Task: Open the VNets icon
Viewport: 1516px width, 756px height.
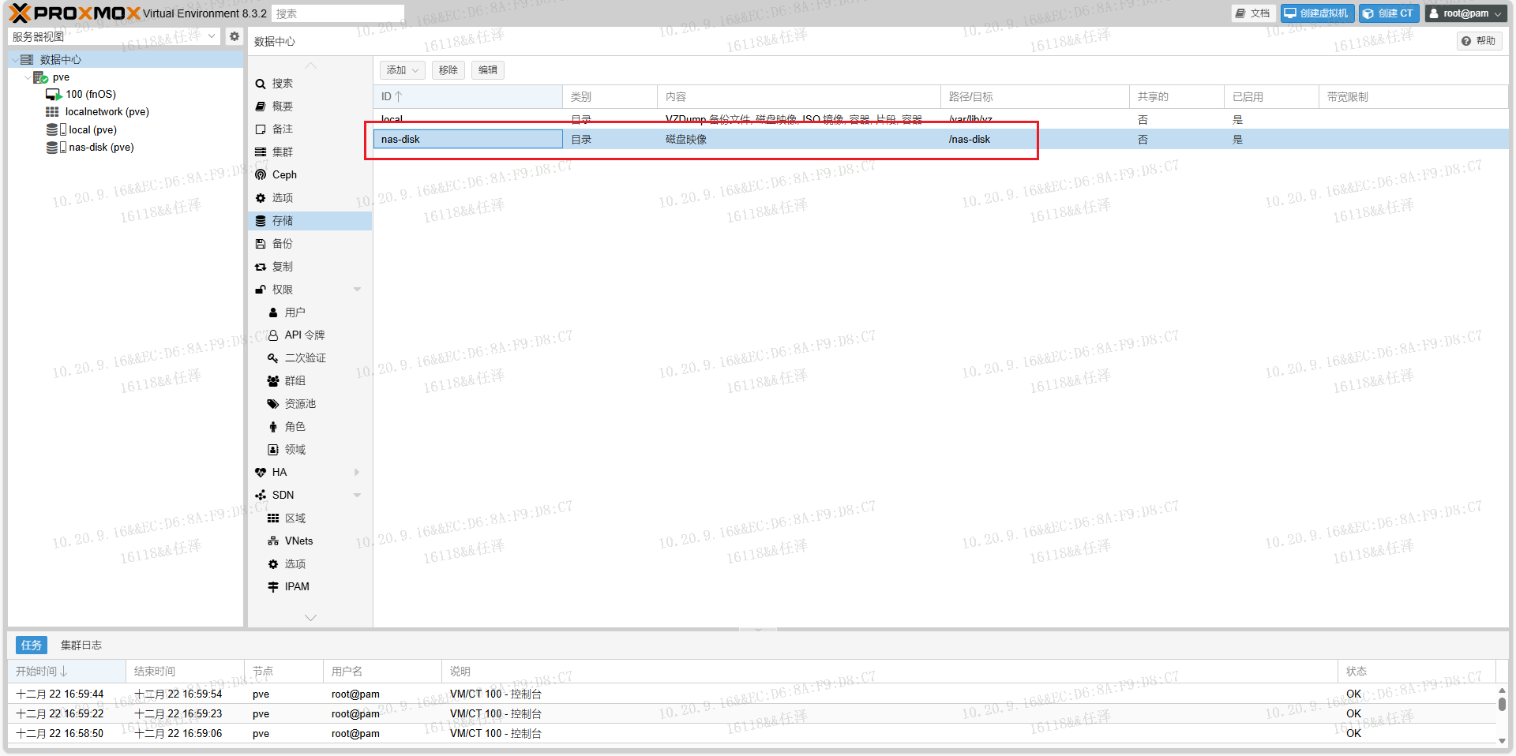Action: point(273,541)
